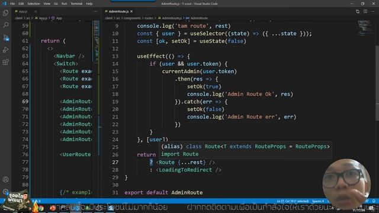Screen dimensions: 379x213
Task: Close the AdminRoute.js editor tab
Action: click(x=131, y=11)
